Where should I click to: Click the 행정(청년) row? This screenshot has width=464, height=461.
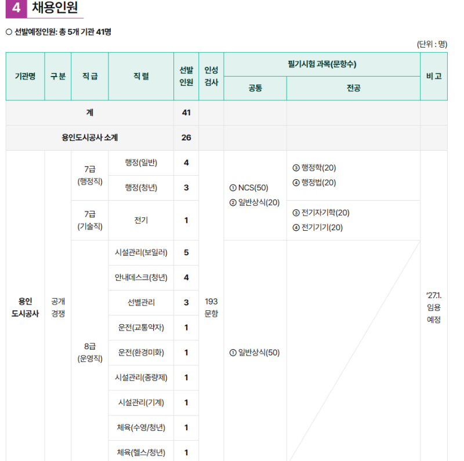[x=141, y=188]
